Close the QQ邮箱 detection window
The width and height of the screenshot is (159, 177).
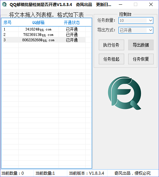pos(151,4)
